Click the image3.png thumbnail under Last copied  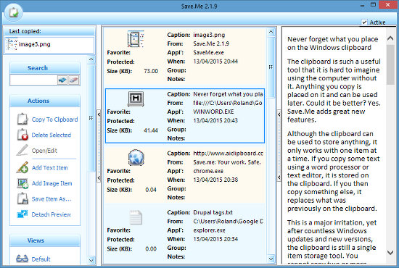pos(12,44)
